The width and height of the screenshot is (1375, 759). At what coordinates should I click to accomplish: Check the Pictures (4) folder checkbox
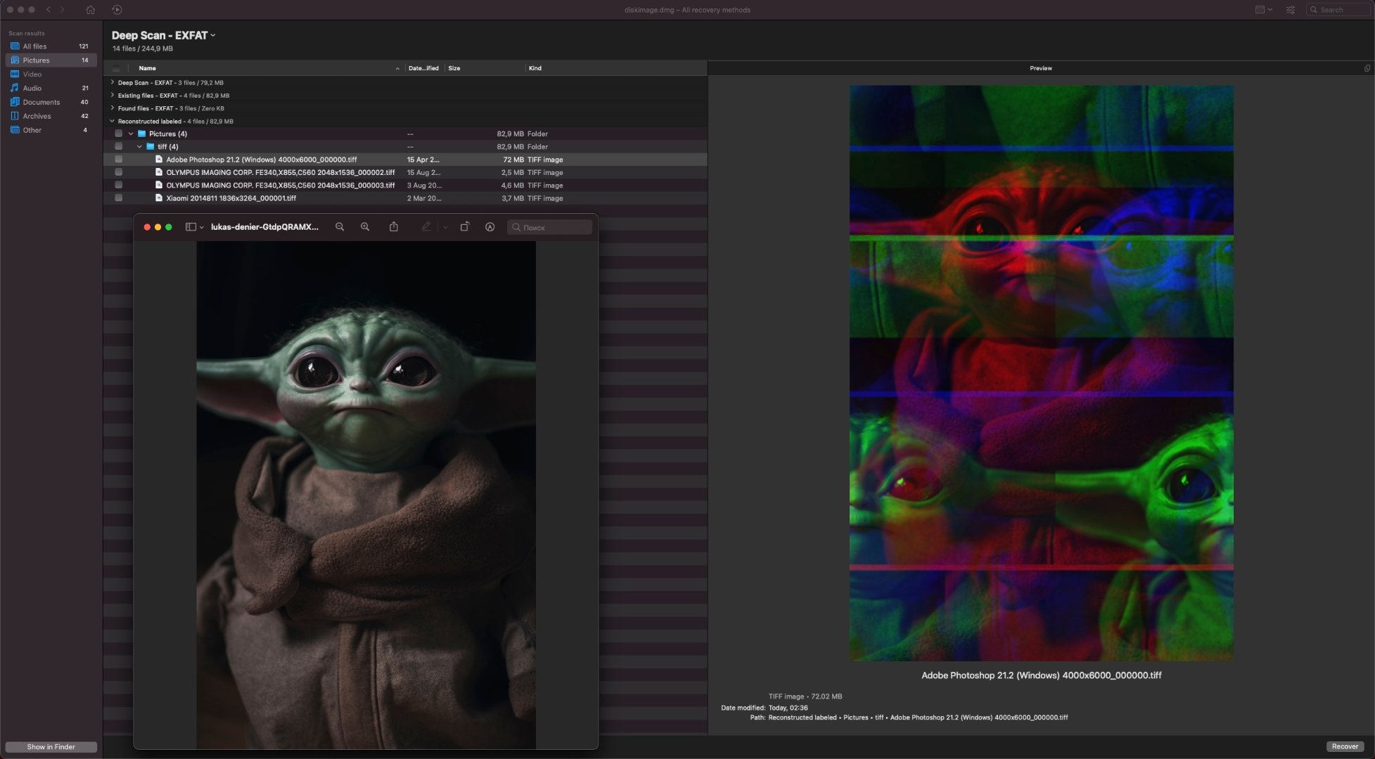click(119, 134)
